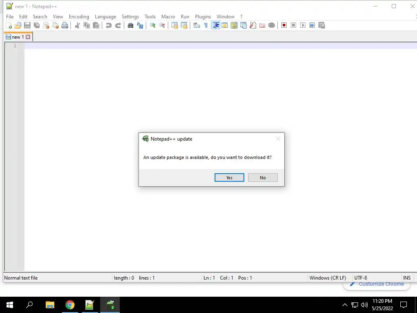Start macro recording with red dot icon
417x313 pixels.
point(284,26)
